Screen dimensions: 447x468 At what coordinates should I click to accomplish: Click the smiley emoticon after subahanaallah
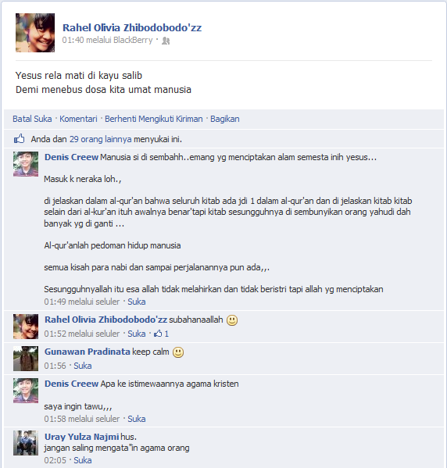pyautogui.click(x=232, y=320)
